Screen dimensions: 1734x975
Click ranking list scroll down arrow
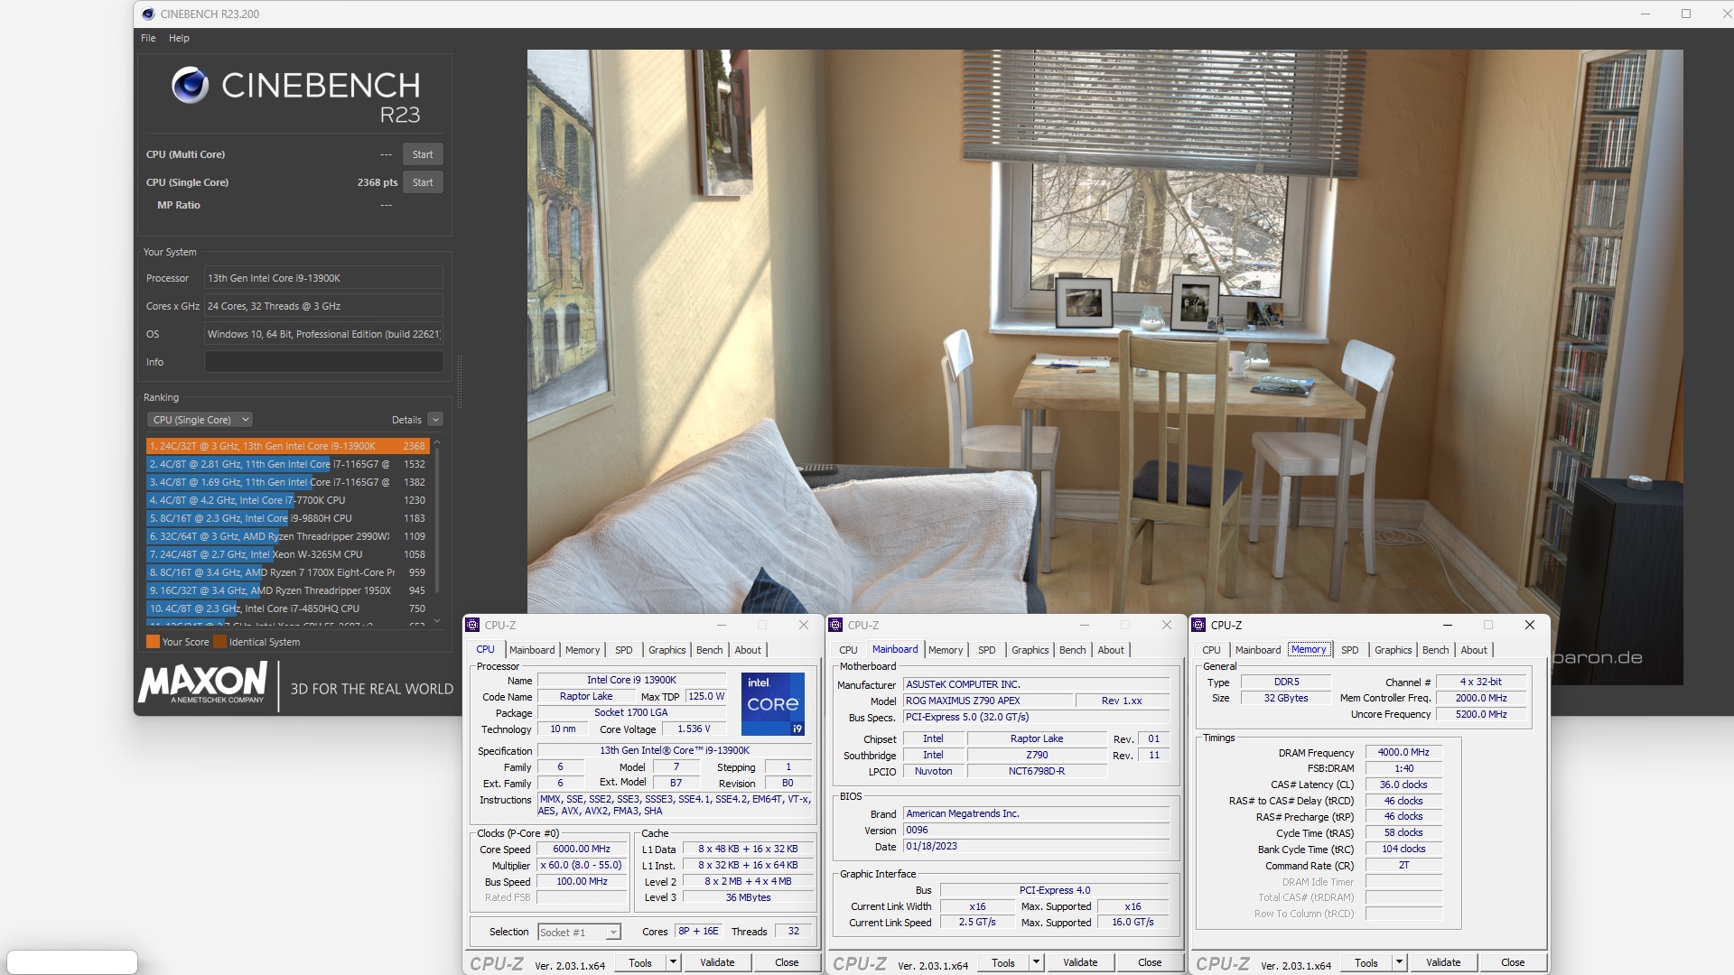click(x=437, y=621)
